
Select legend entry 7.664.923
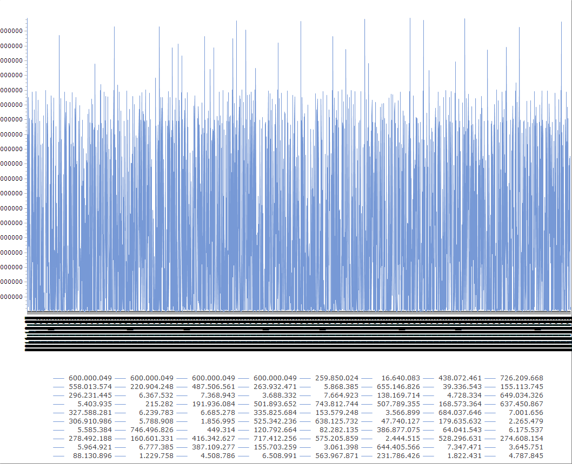point(341,395)
